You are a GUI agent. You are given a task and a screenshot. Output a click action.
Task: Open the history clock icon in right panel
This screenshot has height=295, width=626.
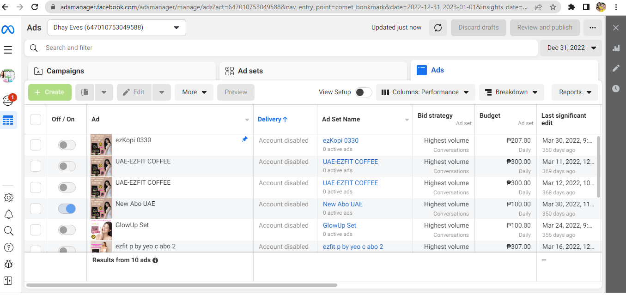pos(616,89)
